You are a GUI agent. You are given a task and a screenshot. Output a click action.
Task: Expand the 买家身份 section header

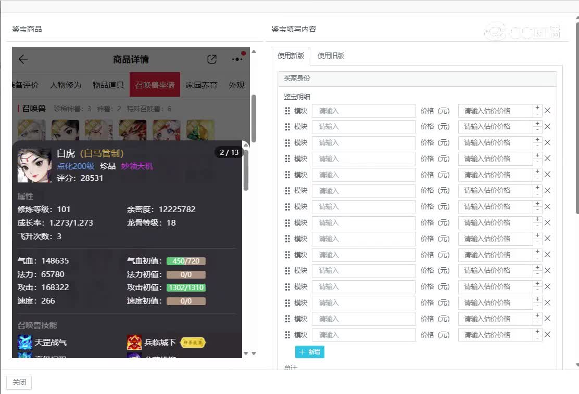click(x=417, y=78)
